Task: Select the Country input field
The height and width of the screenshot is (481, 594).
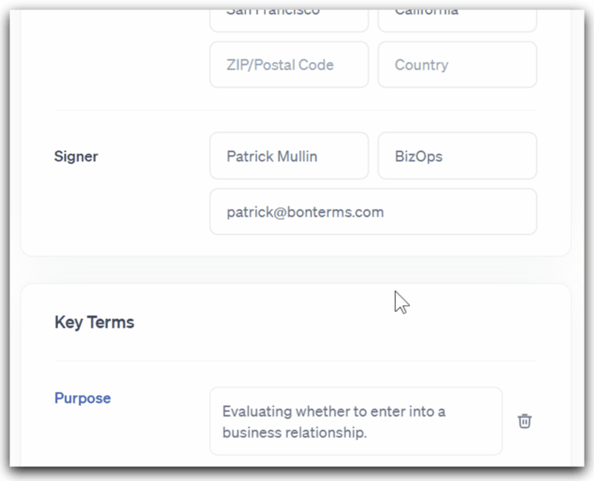Action: tap(457, 65)
